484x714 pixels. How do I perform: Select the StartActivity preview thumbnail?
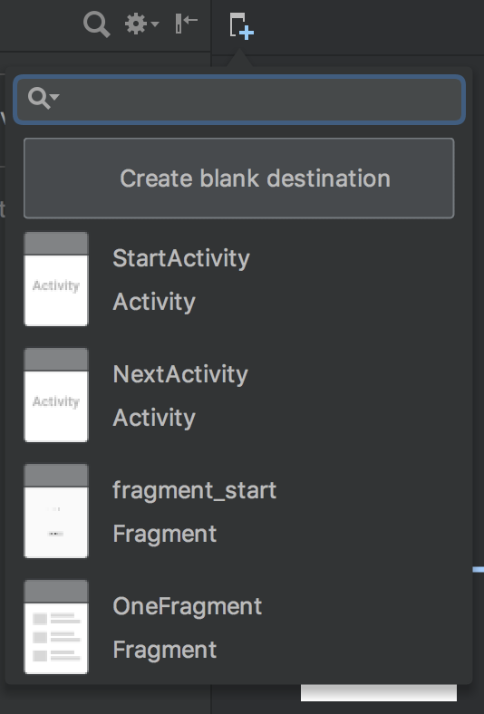[x=56, y=279]
